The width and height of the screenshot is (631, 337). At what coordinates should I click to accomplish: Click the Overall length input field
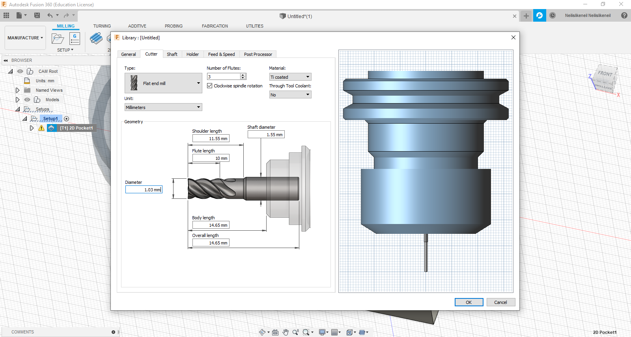pos(211,243)
